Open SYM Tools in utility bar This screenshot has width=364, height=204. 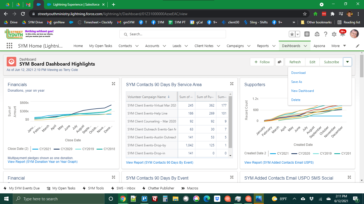(93, 188)
